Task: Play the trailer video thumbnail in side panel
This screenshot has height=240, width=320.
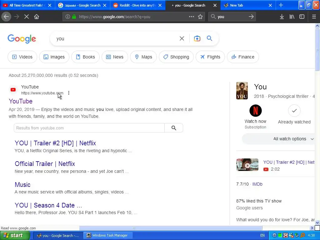Action: (247, 165)
